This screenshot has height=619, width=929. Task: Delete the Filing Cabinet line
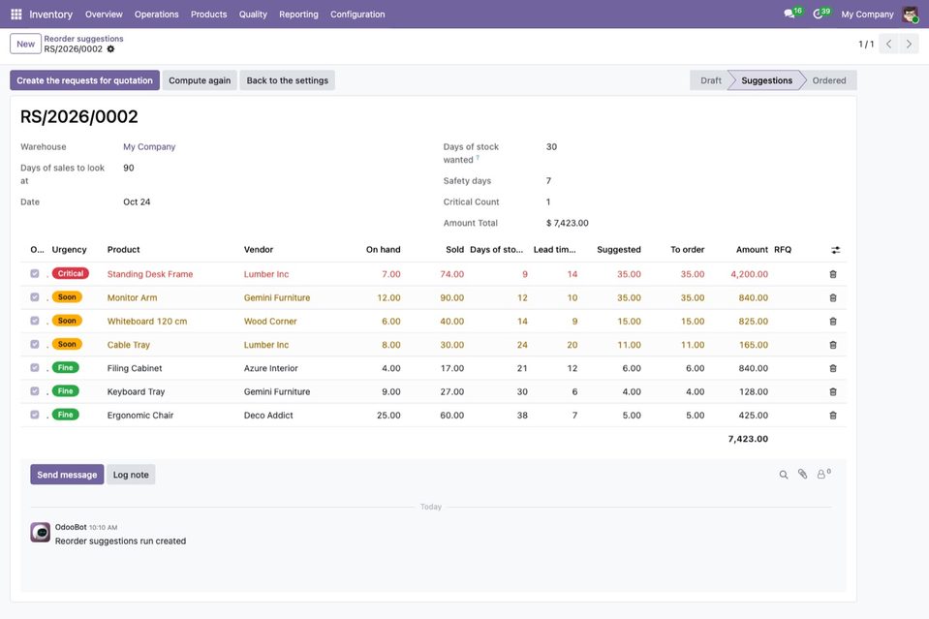pyautogui.click(x=833, y=368)
